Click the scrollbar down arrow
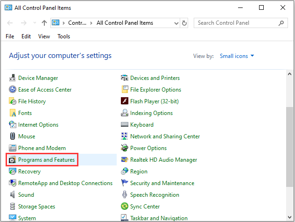The height and width of the screenshot is (222, 295). click(x=289, y=217)
